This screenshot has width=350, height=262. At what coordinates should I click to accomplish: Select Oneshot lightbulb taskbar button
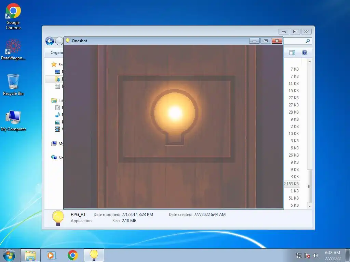94,255
